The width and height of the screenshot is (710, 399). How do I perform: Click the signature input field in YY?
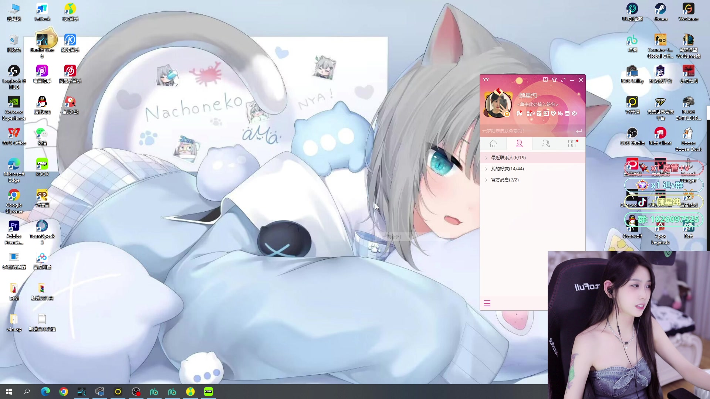tap(538, 105)
